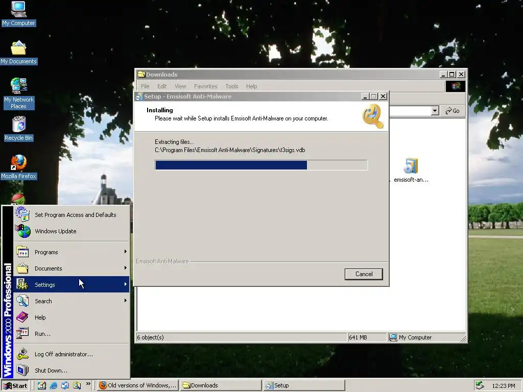Cancel the Emsisoft Anti-Malware installation
The height and width of the screenshot is (392, 523).
point(364,274)
